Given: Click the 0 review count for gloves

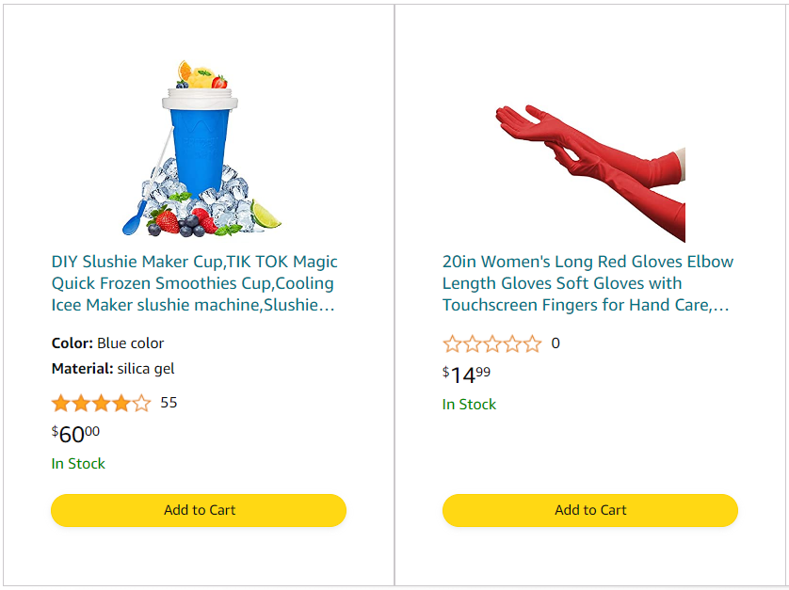Looking at the screenshot, I should click(555, 343).
